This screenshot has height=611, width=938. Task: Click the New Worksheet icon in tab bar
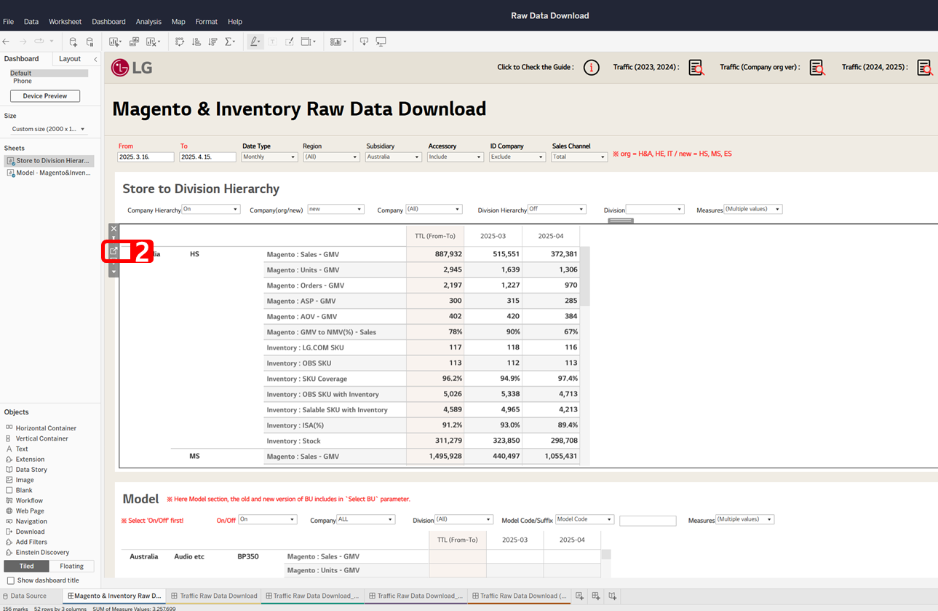point(579,596)
